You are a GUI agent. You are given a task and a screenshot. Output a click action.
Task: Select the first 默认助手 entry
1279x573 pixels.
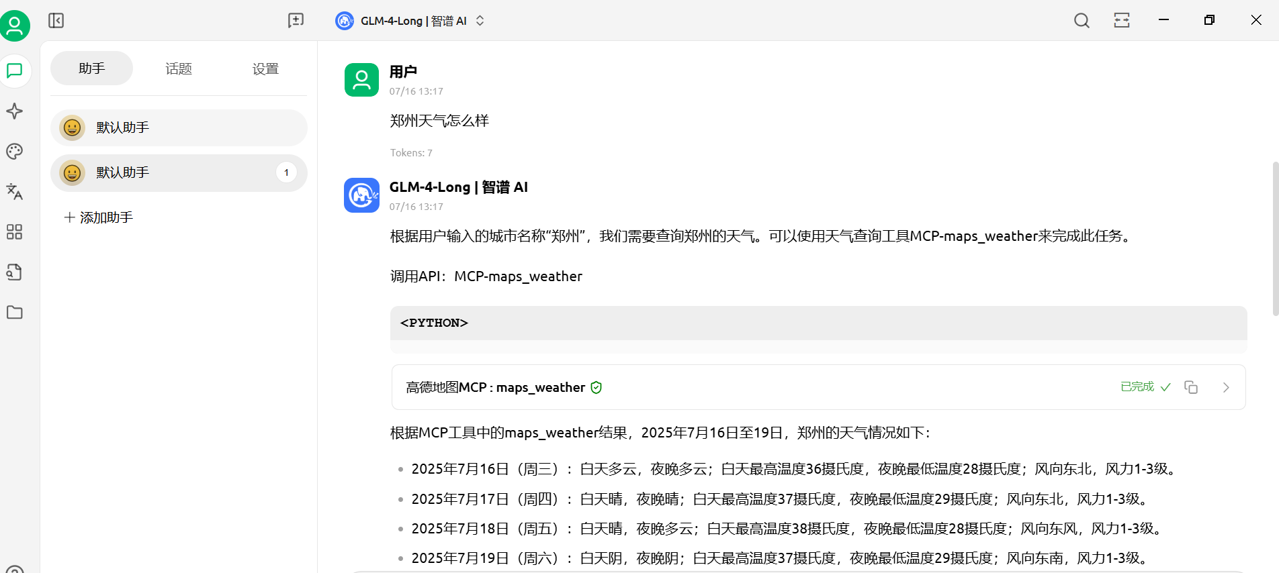click(x=179, y=127)
